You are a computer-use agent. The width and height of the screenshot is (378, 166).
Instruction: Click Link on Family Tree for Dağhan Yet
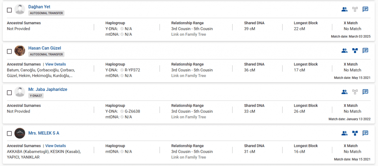coord(188,35)
